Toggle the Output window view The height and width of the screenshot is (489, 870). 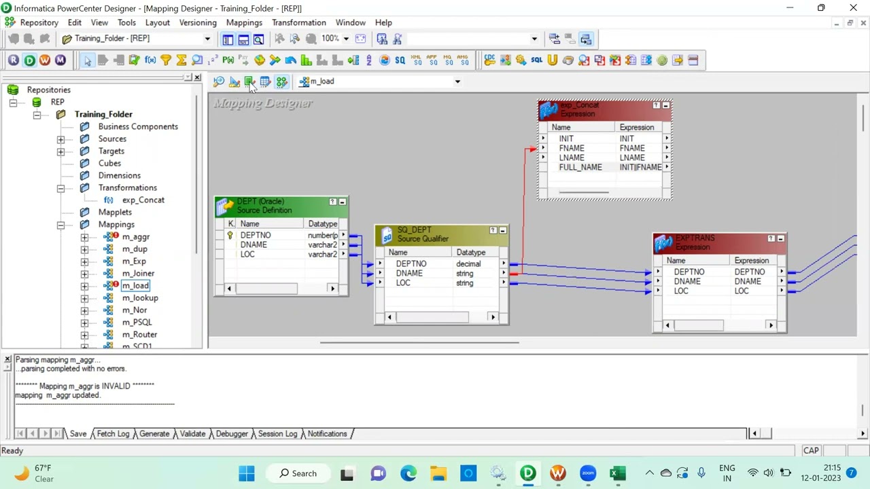[243, 39]
